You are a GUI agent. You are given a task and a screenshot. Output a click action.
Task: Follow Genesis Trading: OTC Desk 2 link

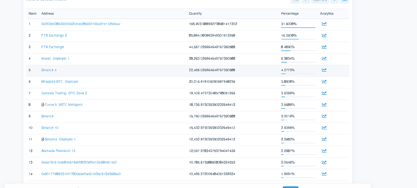coord(64,93)
